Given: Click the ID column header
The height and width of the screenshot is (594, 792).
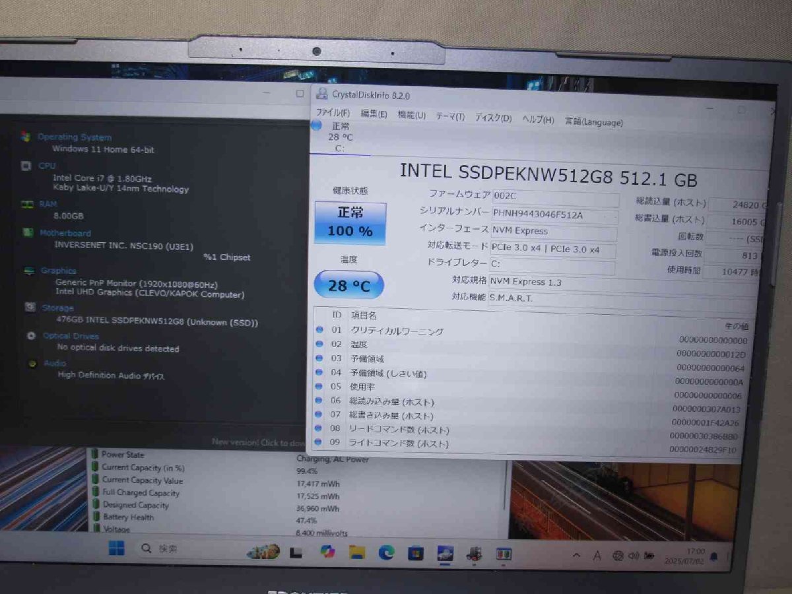Looking at the screenshot, I should pyautogui.click(x=337, y=315).
